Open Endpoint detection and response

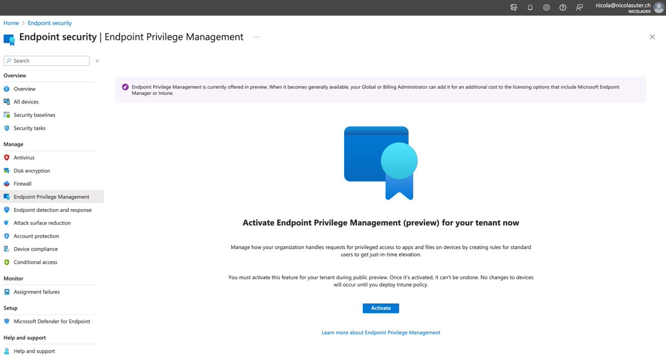[x=52, y=210]
